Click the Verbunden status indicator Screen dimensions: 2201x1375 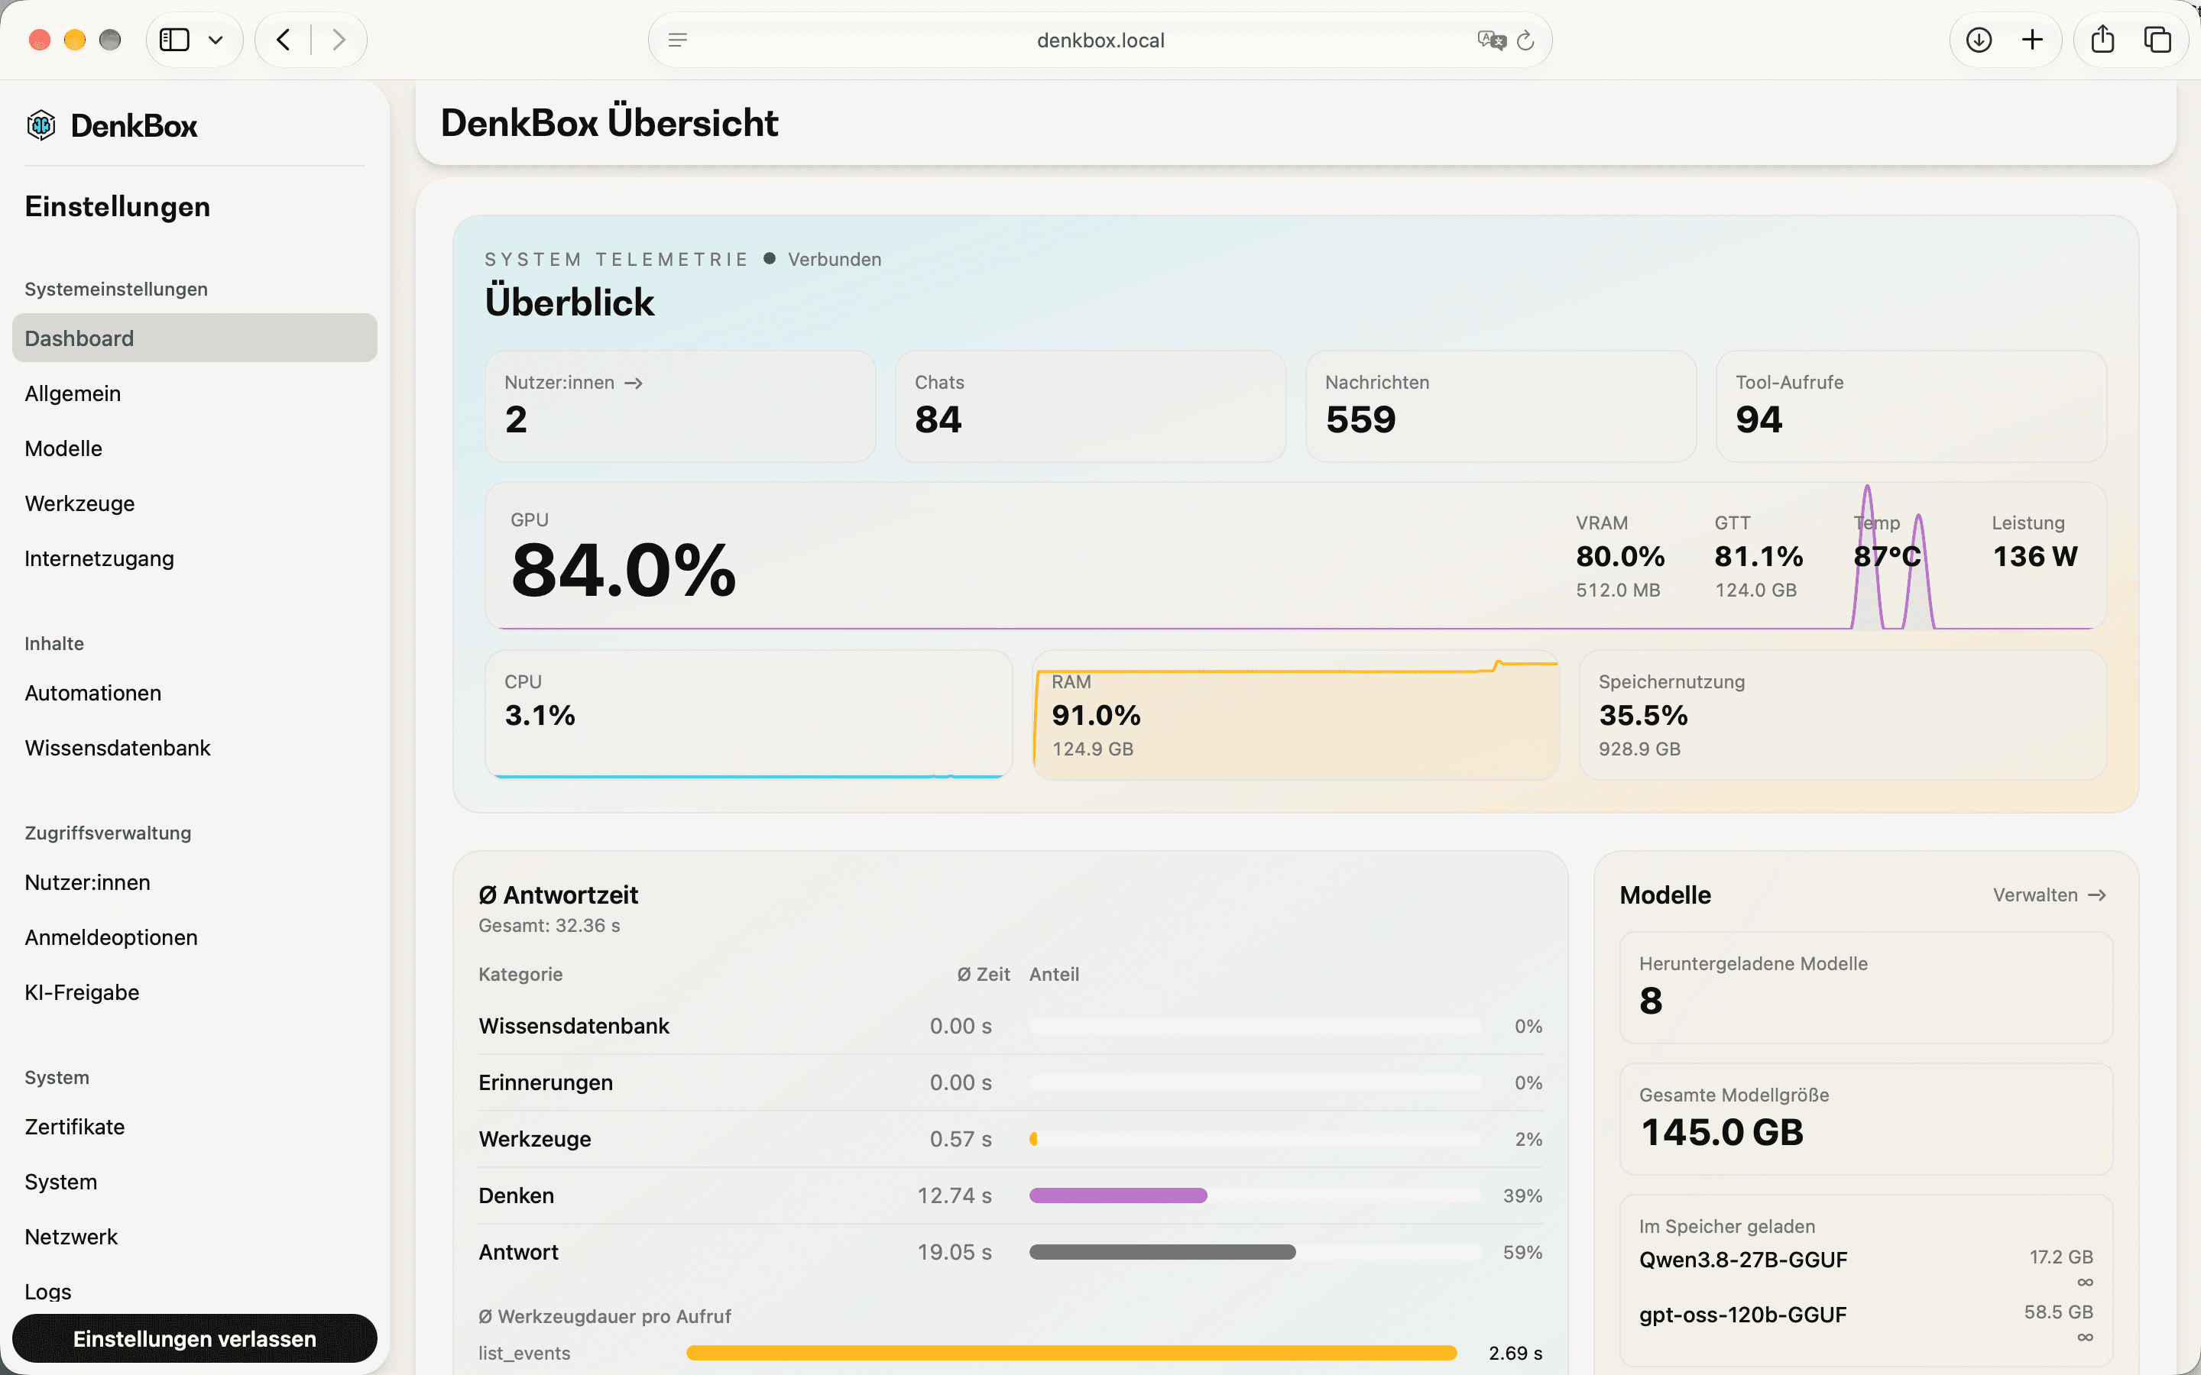(823, 259)
